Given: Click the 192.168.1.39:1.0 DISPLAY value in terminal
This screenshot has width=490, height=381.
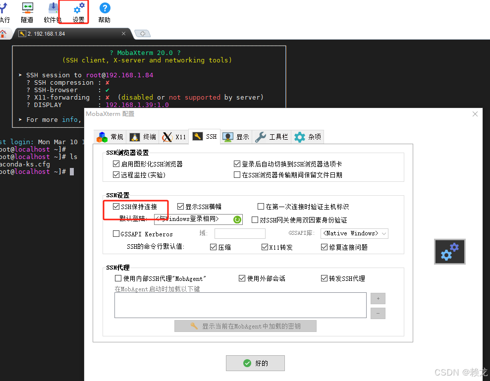Looking at the screenshot, I should pyautogui.click(x=137, y=105).
